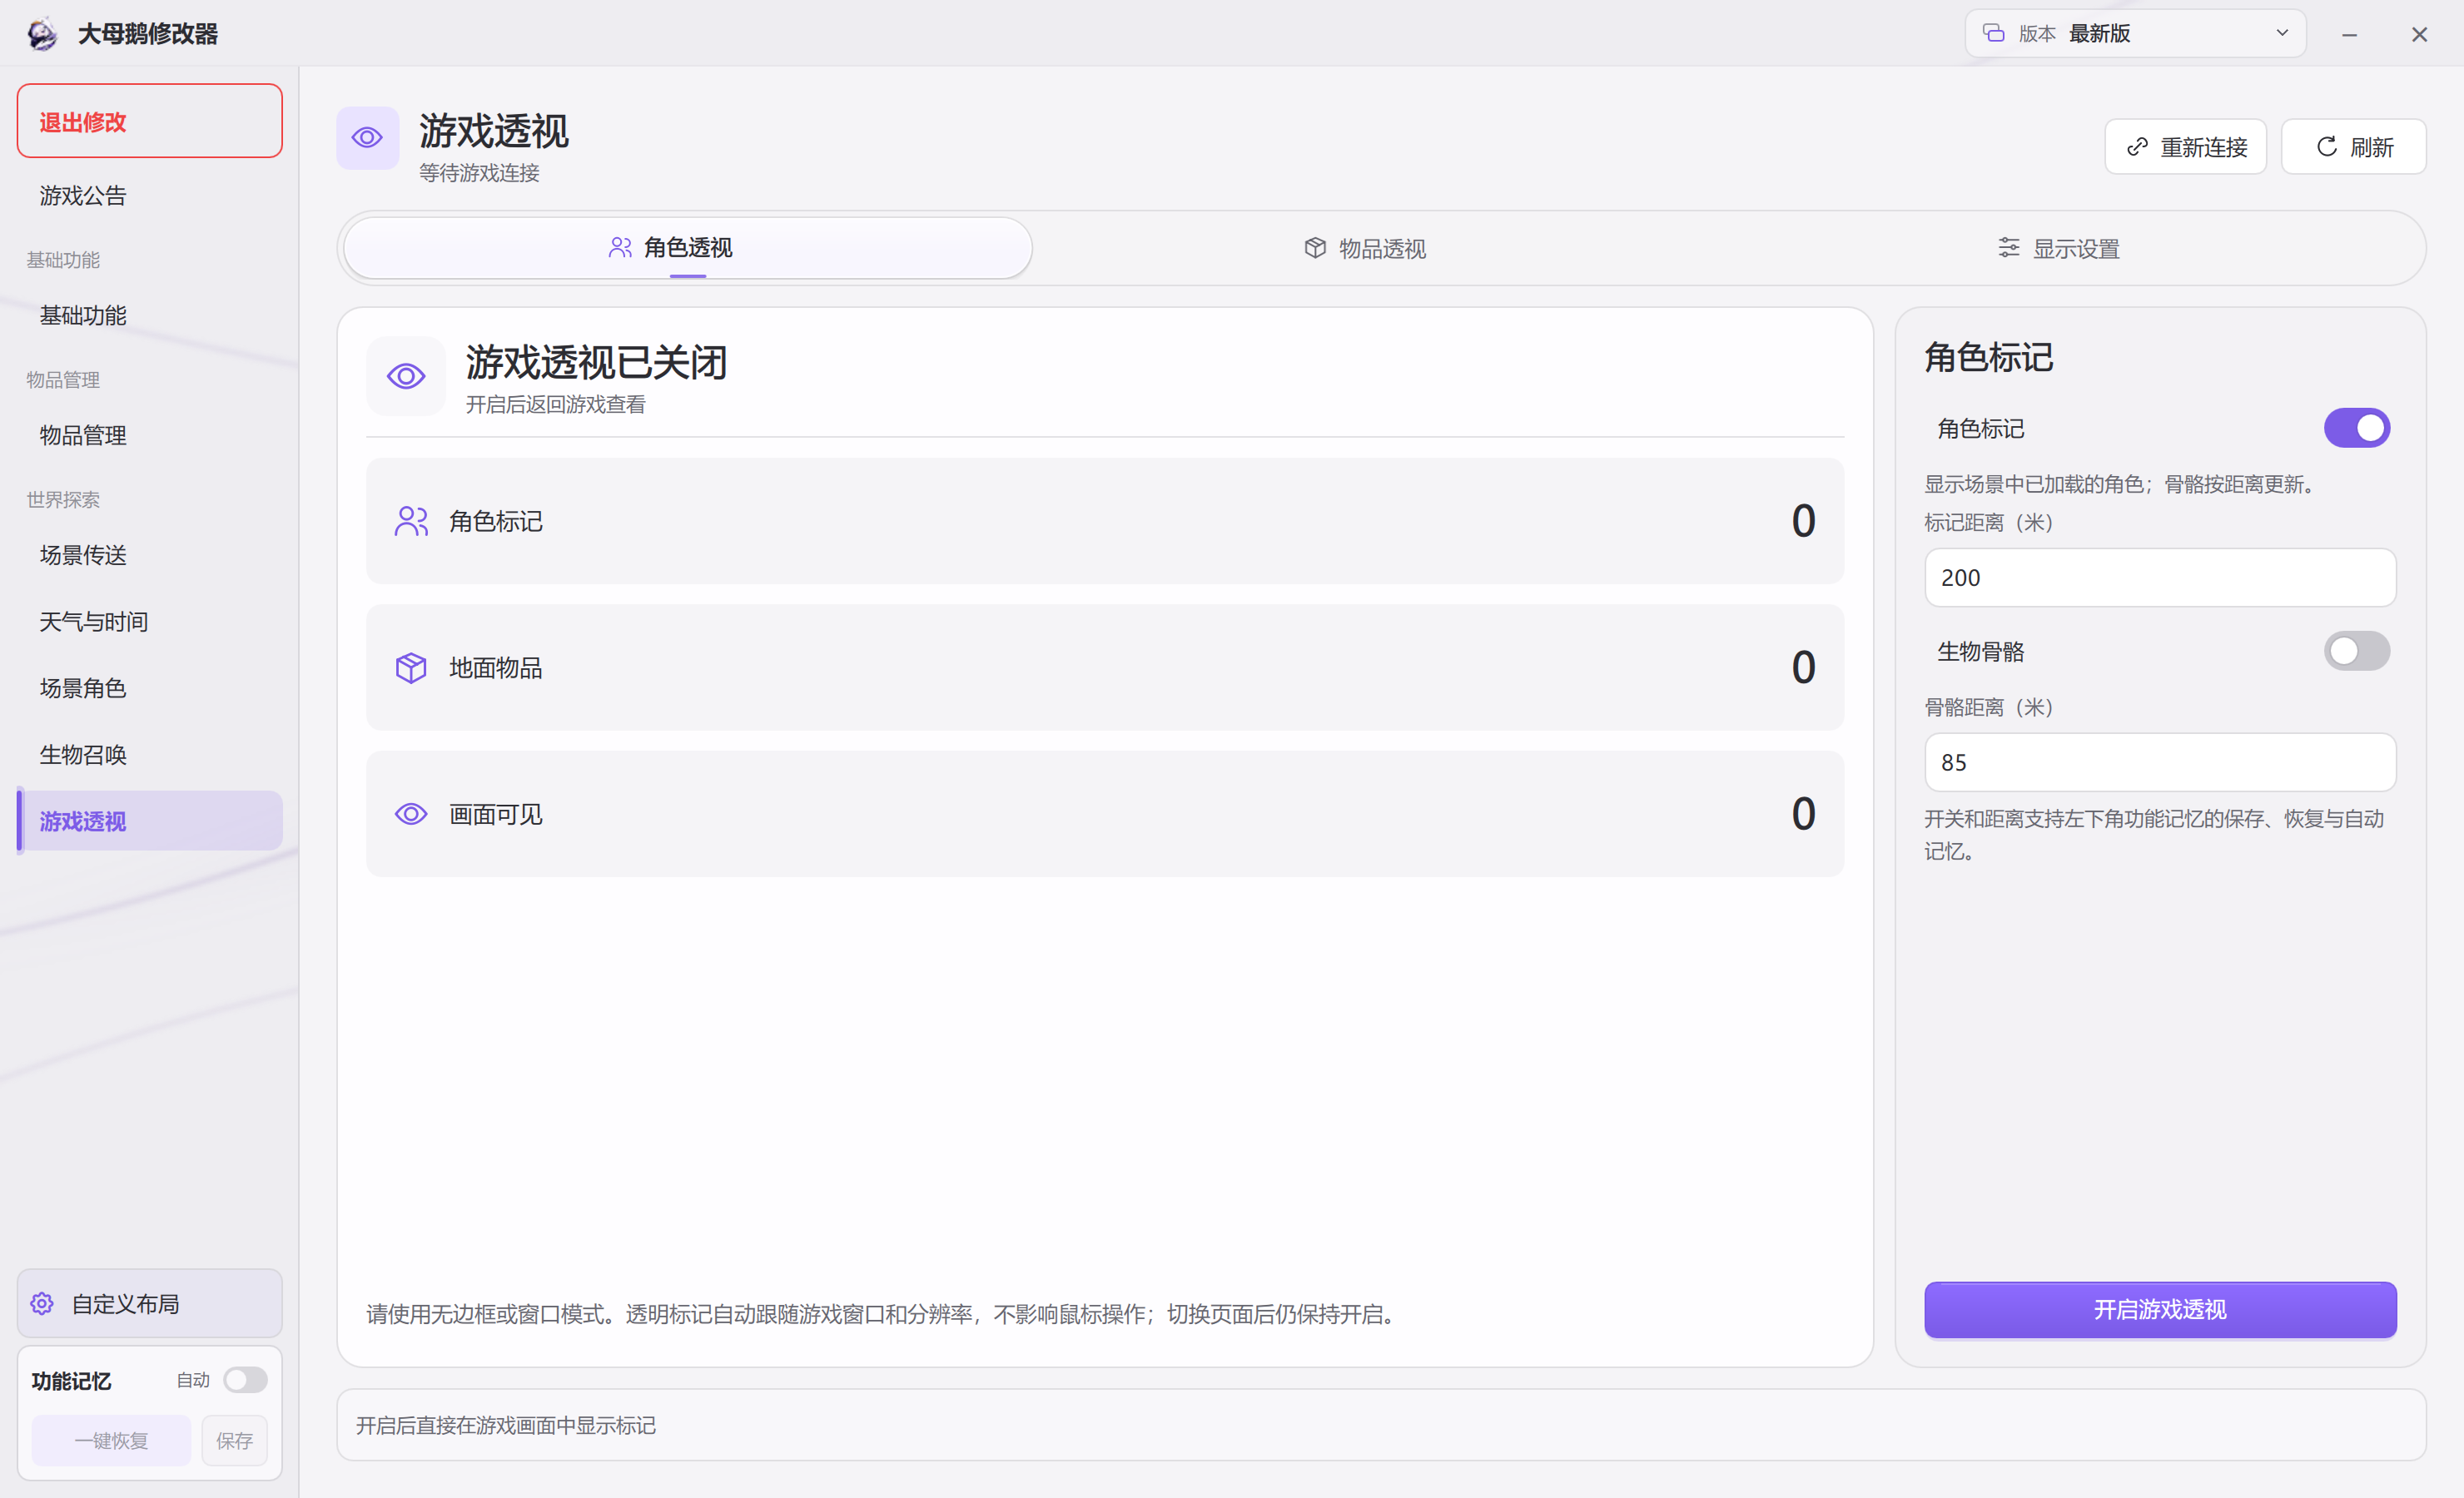Go to 天气与时间 in sidebar
The image size is (2464, 1498).
pos(150,622)
